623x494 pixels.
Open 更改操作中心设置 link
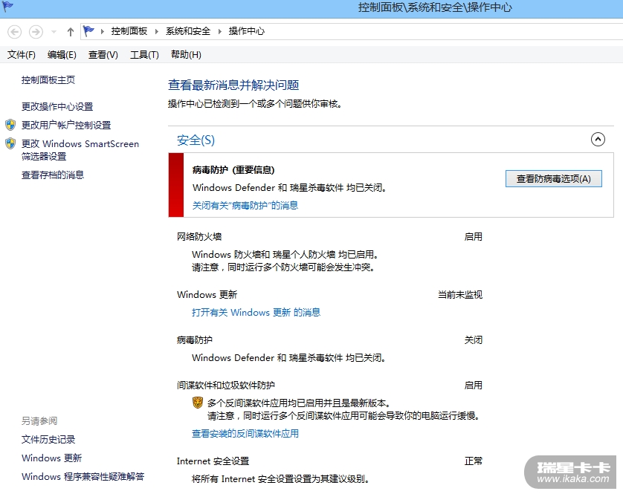point(57,106)
